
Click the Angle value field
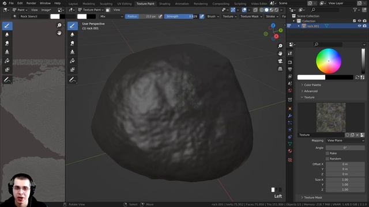(345, 148)
